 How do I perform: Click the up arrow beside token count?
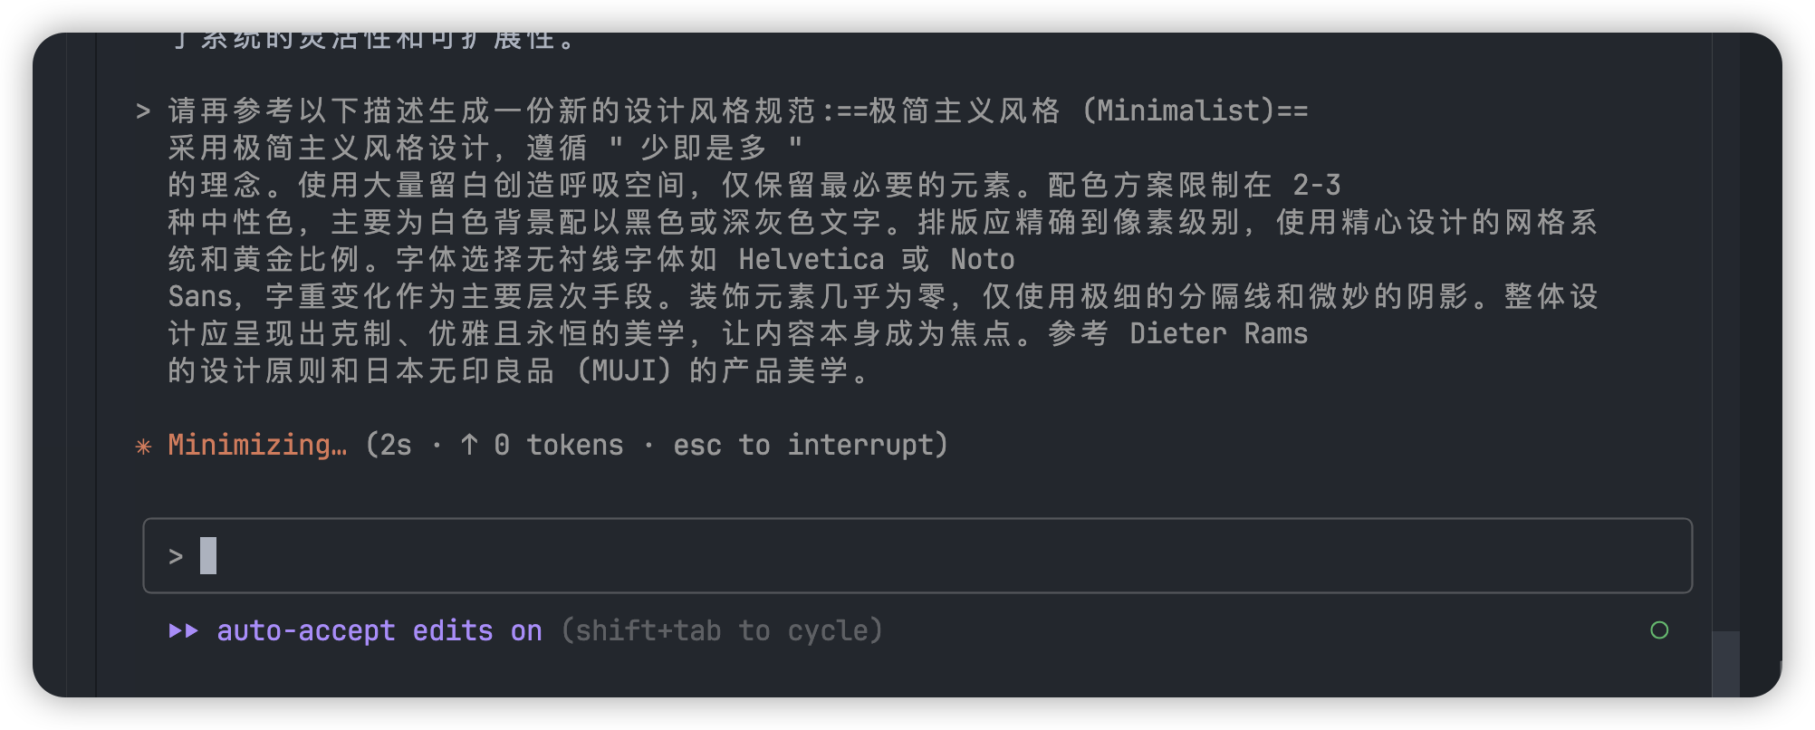pos(469,445)
